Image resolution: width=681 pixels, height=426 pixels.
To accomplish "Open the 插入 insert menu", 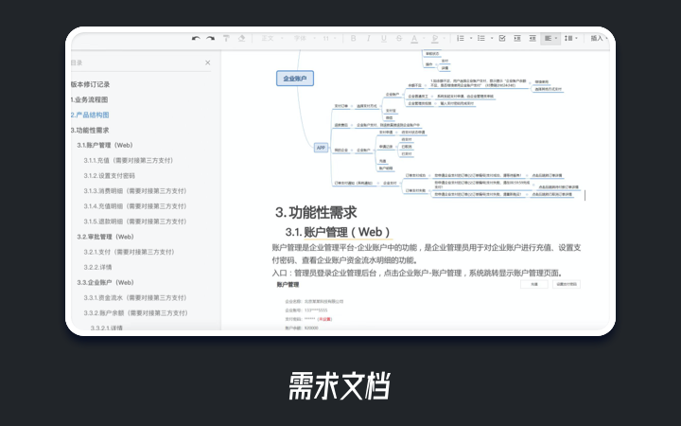I will point(600,39).
